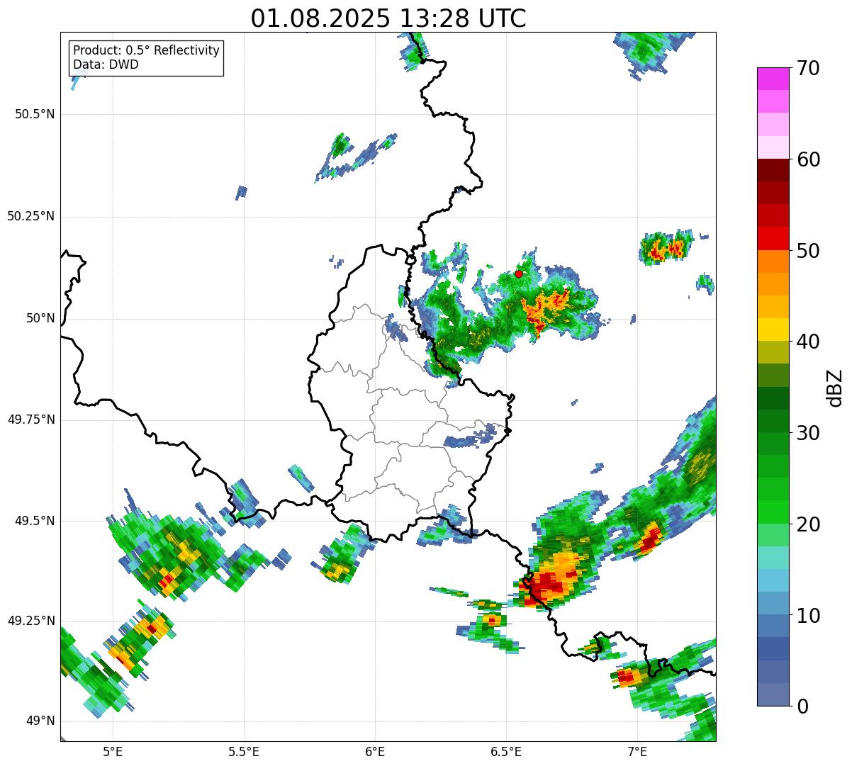Click the 49.25°N latitude tick label
The width and height of the screenshot is (852, 766).
(x=31, y=621)
